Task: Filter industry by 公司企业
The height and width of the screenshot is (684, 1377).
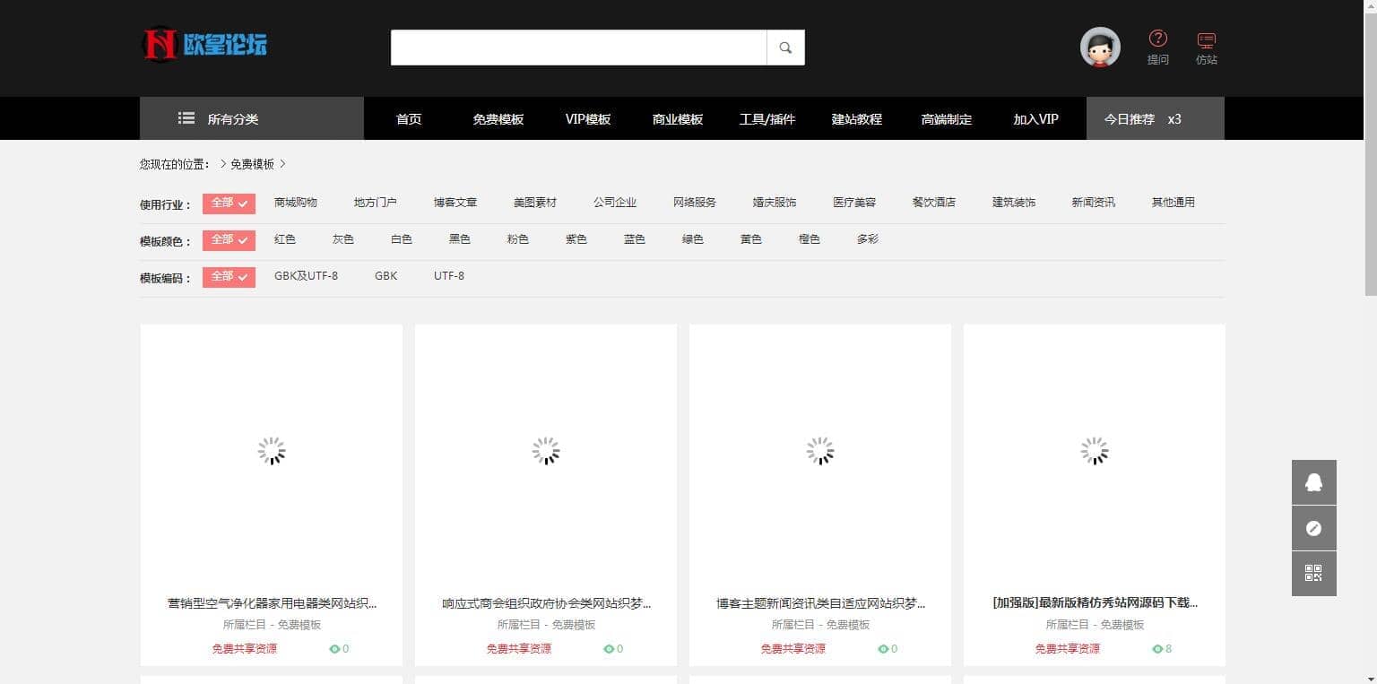Action: (615, 203)
